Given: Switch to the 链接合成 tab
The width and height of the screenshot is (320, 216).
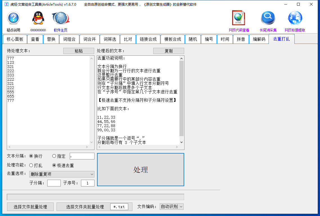Looking at the screenshot, I should coord(148,39).
